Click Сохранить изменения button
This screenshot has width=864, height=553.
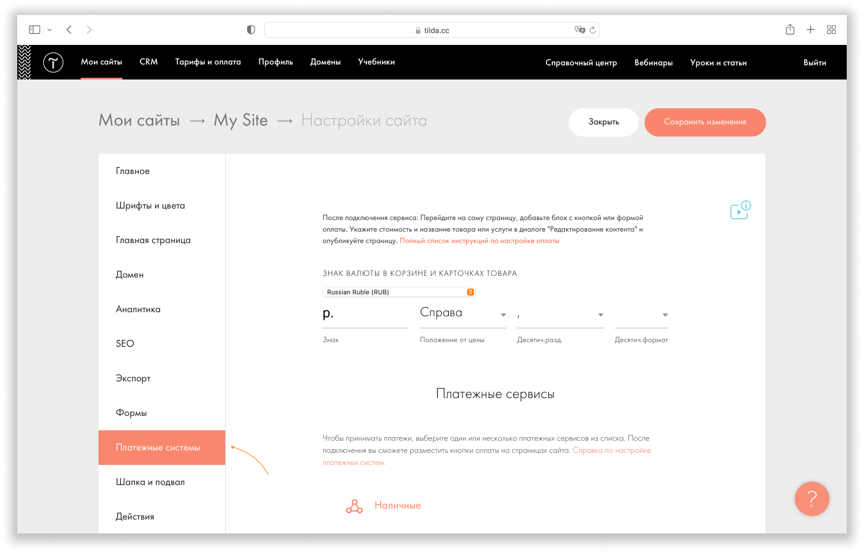705,122
